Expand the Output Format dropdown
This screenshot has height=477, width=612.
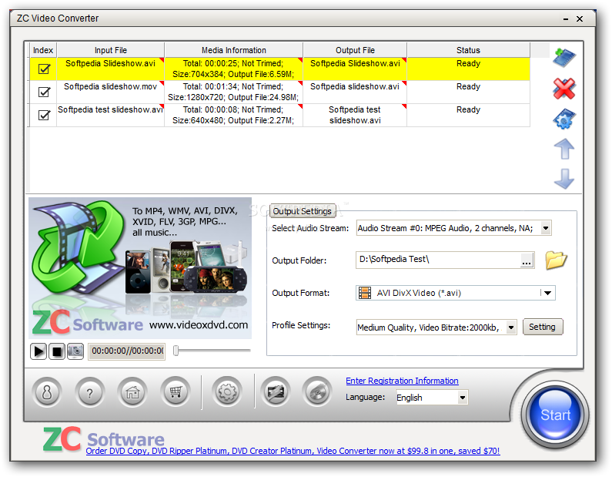click(547, 293)
